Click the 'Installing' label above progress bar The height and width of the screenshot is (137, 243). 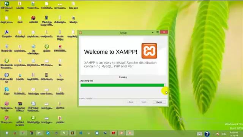coord(123,77)
